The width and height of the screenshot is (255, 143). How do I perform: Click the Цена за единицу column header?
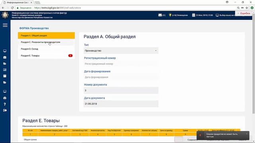pos(166,131)
